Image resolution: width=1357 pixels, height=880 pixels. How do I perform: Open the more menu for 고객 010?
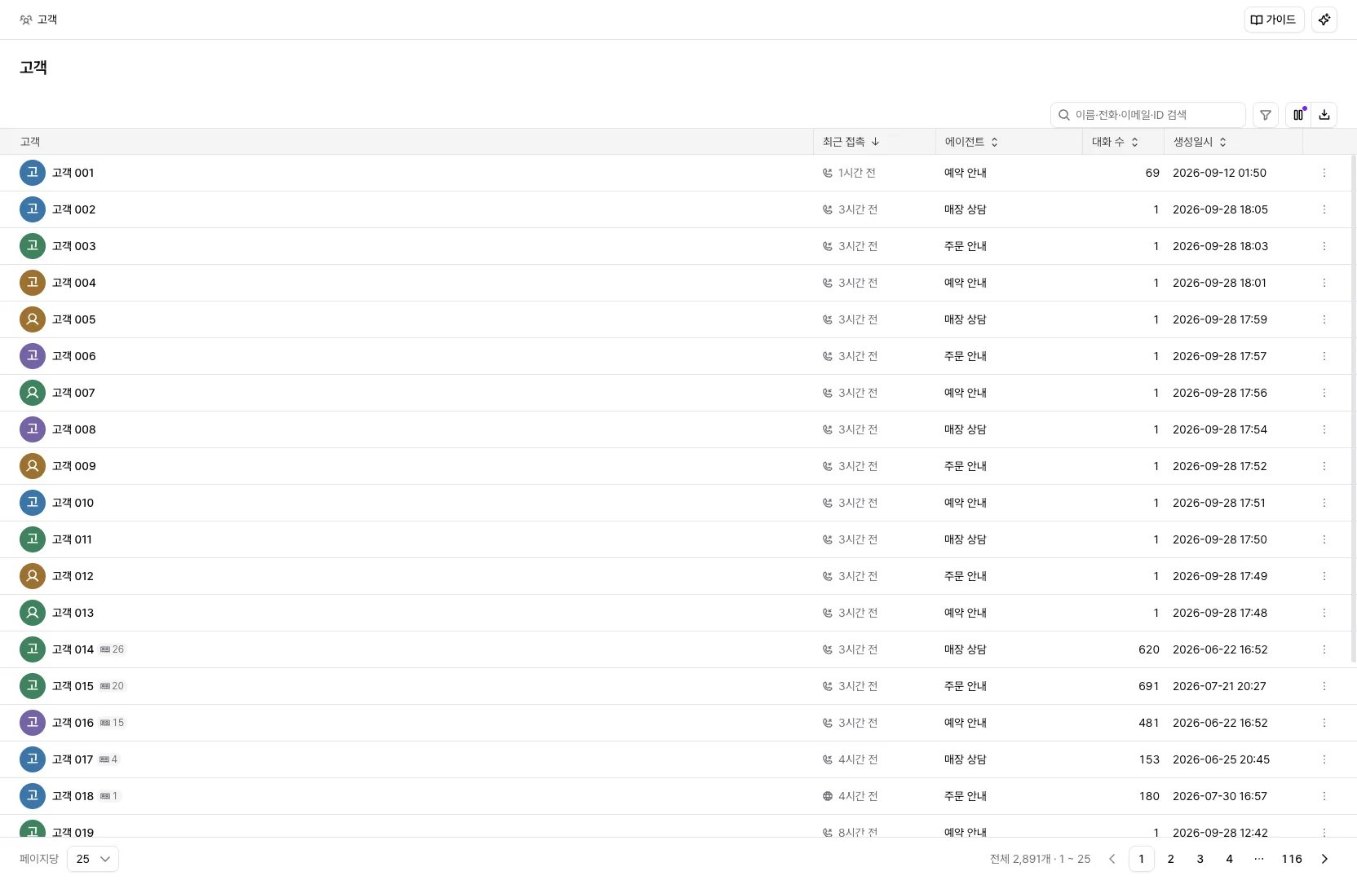(x=1324, y=503)
